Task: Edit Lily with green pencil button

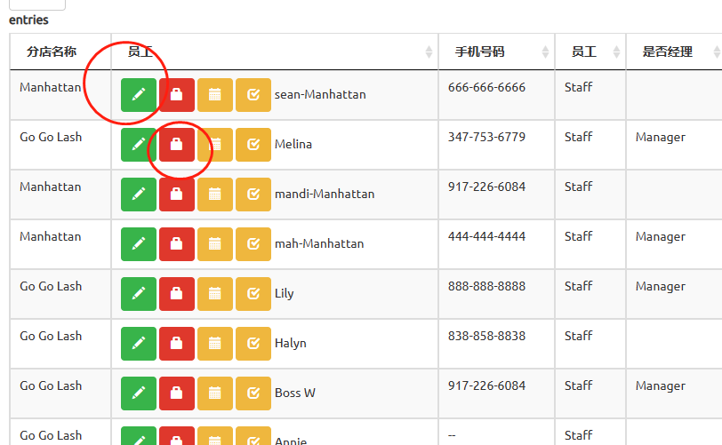Action: point(139,294)
